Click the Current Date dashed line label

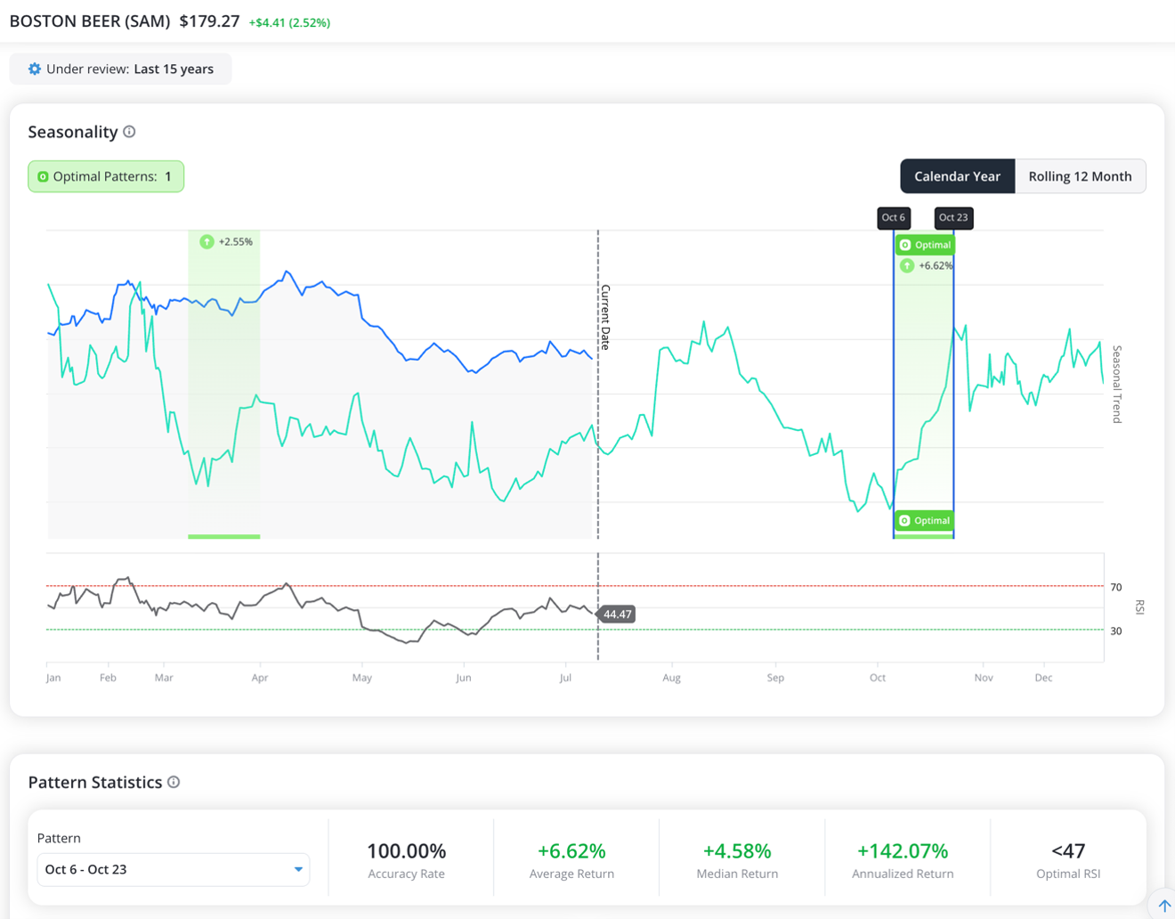click(x=605, y=317)
